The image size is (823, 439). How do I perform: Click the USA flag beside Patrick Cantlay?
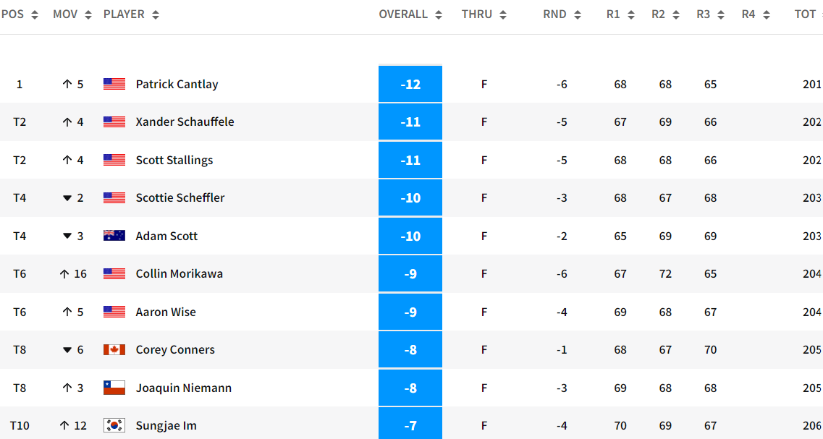(x=114, y=84)
